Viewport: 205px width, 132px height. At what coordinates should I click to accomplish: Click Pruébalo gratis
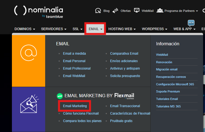[121, 121]
